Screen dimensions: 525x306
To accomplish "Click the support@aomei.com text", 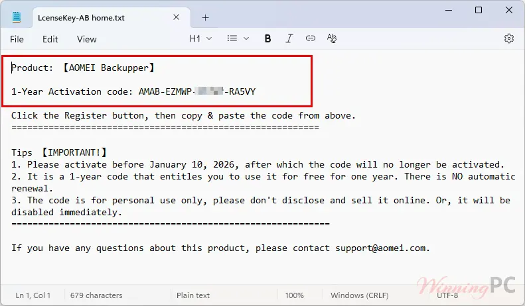I will coord(380,248).
